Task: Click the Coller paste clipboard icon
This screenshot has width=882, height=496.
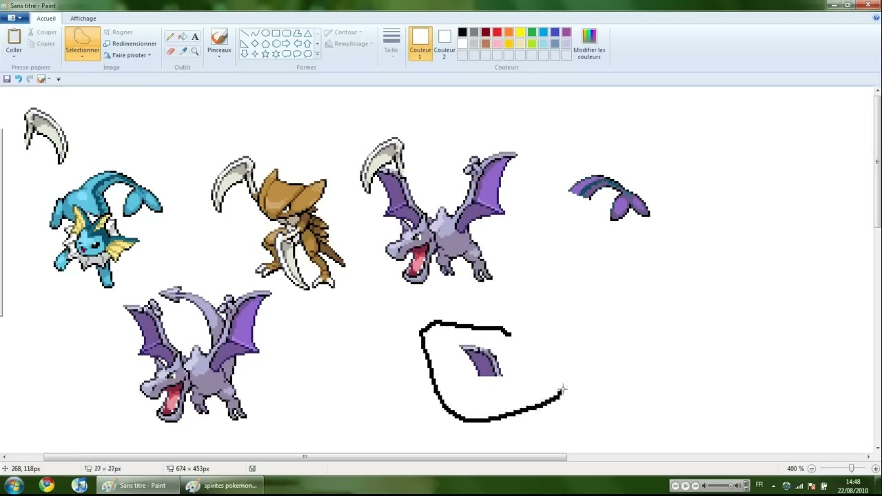Action: (x=14, y=37)
